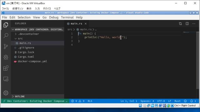
Task: Click the feedback smiley icon
Action: 185,101
